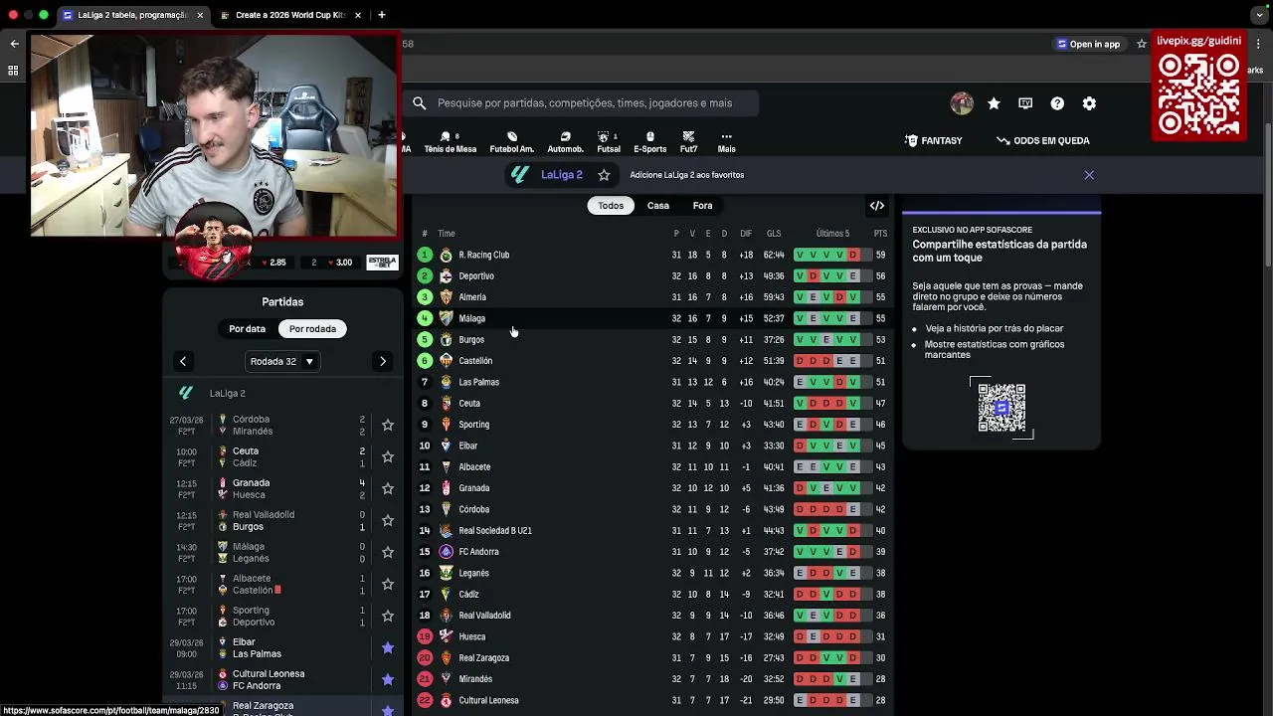Open Real Sociedad B U21 row

point(652,531)
